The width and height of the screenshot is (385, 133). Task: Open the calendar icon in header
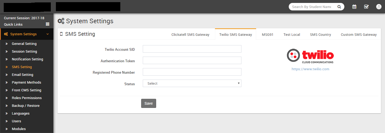pyautogui.click(x=354, y=7)
